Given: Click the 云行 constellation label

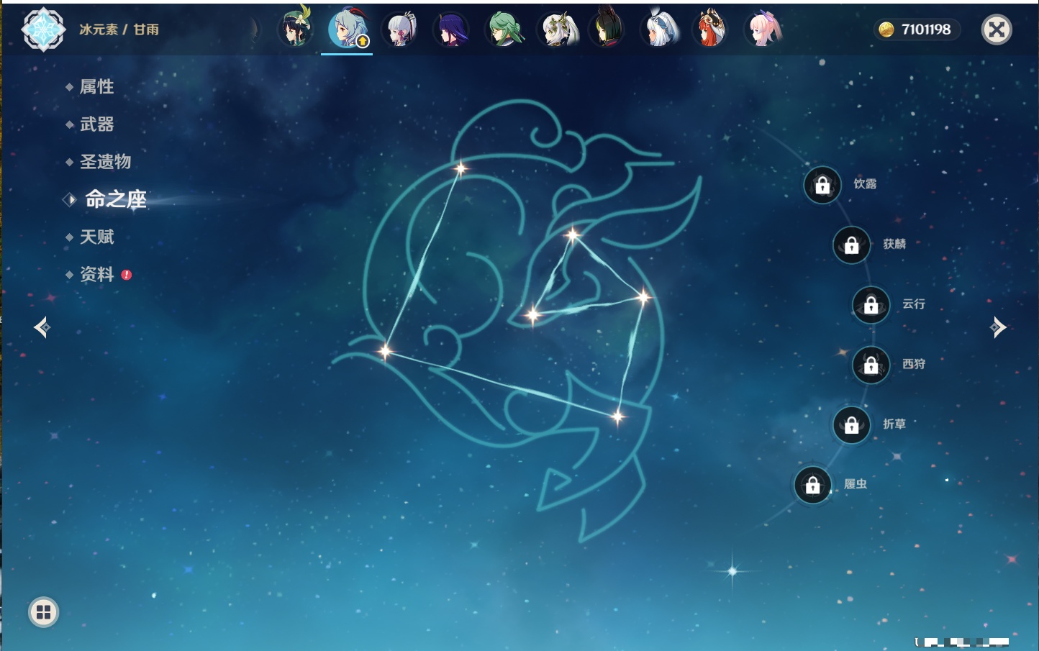Looking at the screenshot, I should [x=914, y=304].
